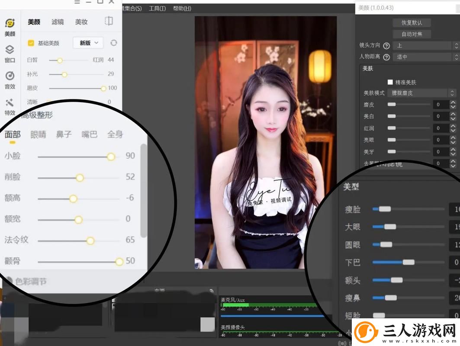460x346 pixels.
Task: Click the 小脸 slider handle
Action: click(x=111, y=157)
